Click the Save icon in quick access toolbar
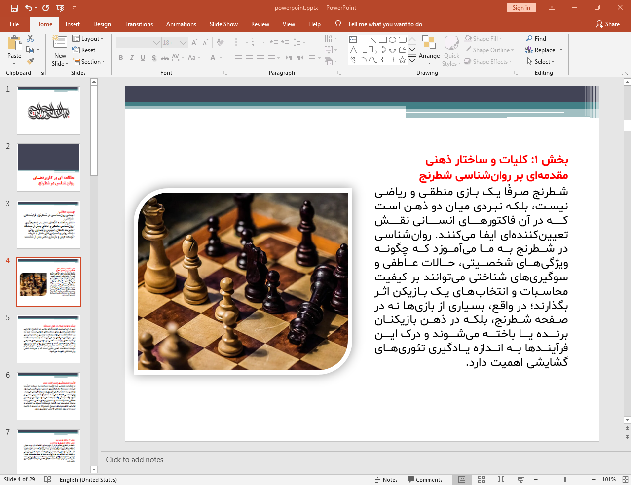This screenshot has width=631, height=485. click(x=14, y=8)
